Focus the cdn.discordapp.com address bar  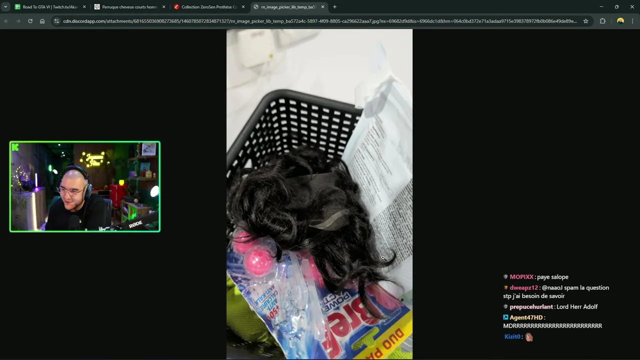[320, 21]
